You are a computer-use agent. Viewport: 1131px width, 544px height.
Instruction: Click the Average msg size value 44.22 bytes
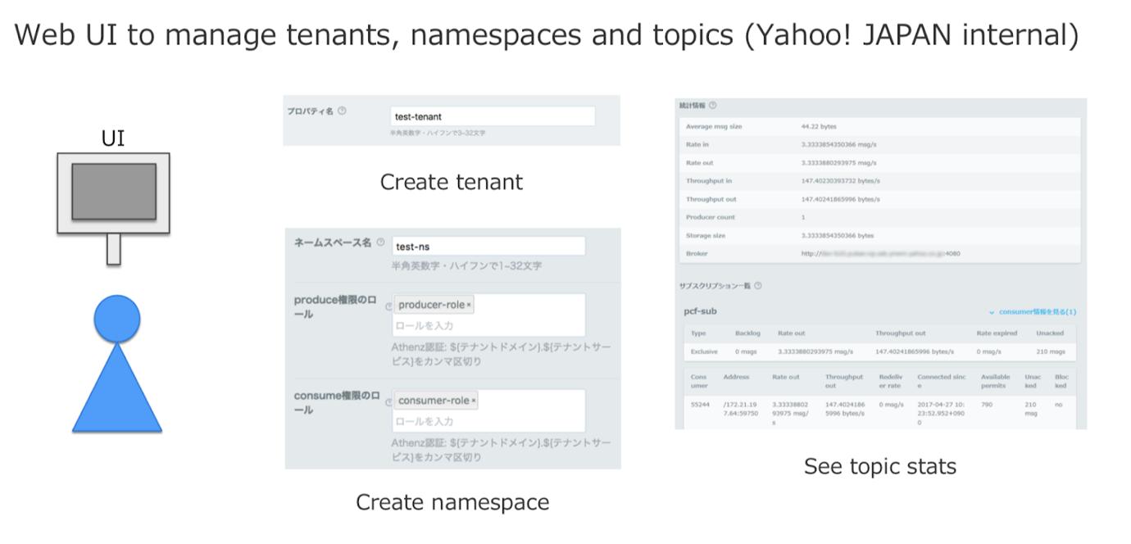[819, 127]
